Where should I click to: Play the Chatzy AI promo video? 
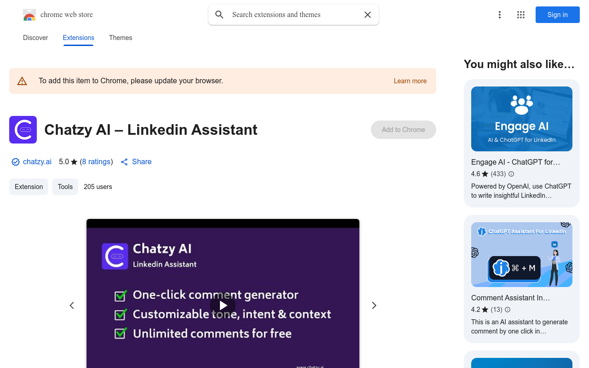[x=223, y=305]
